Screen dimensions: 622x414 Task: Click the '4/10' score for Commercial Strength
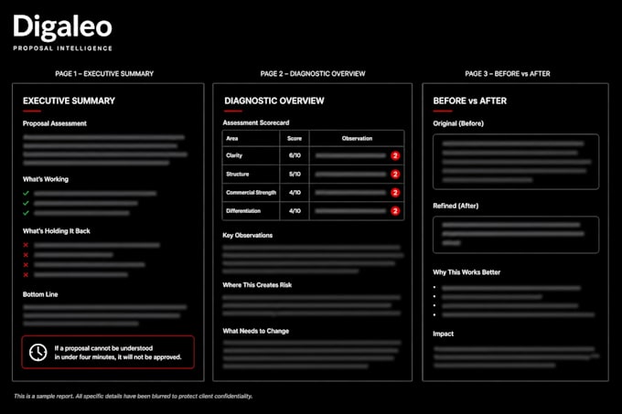click(295, 193)
